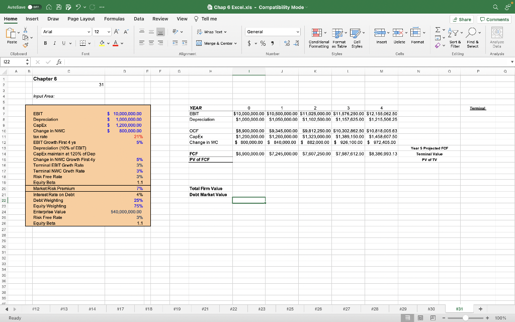Apply currency dollar format

point(249,43)
